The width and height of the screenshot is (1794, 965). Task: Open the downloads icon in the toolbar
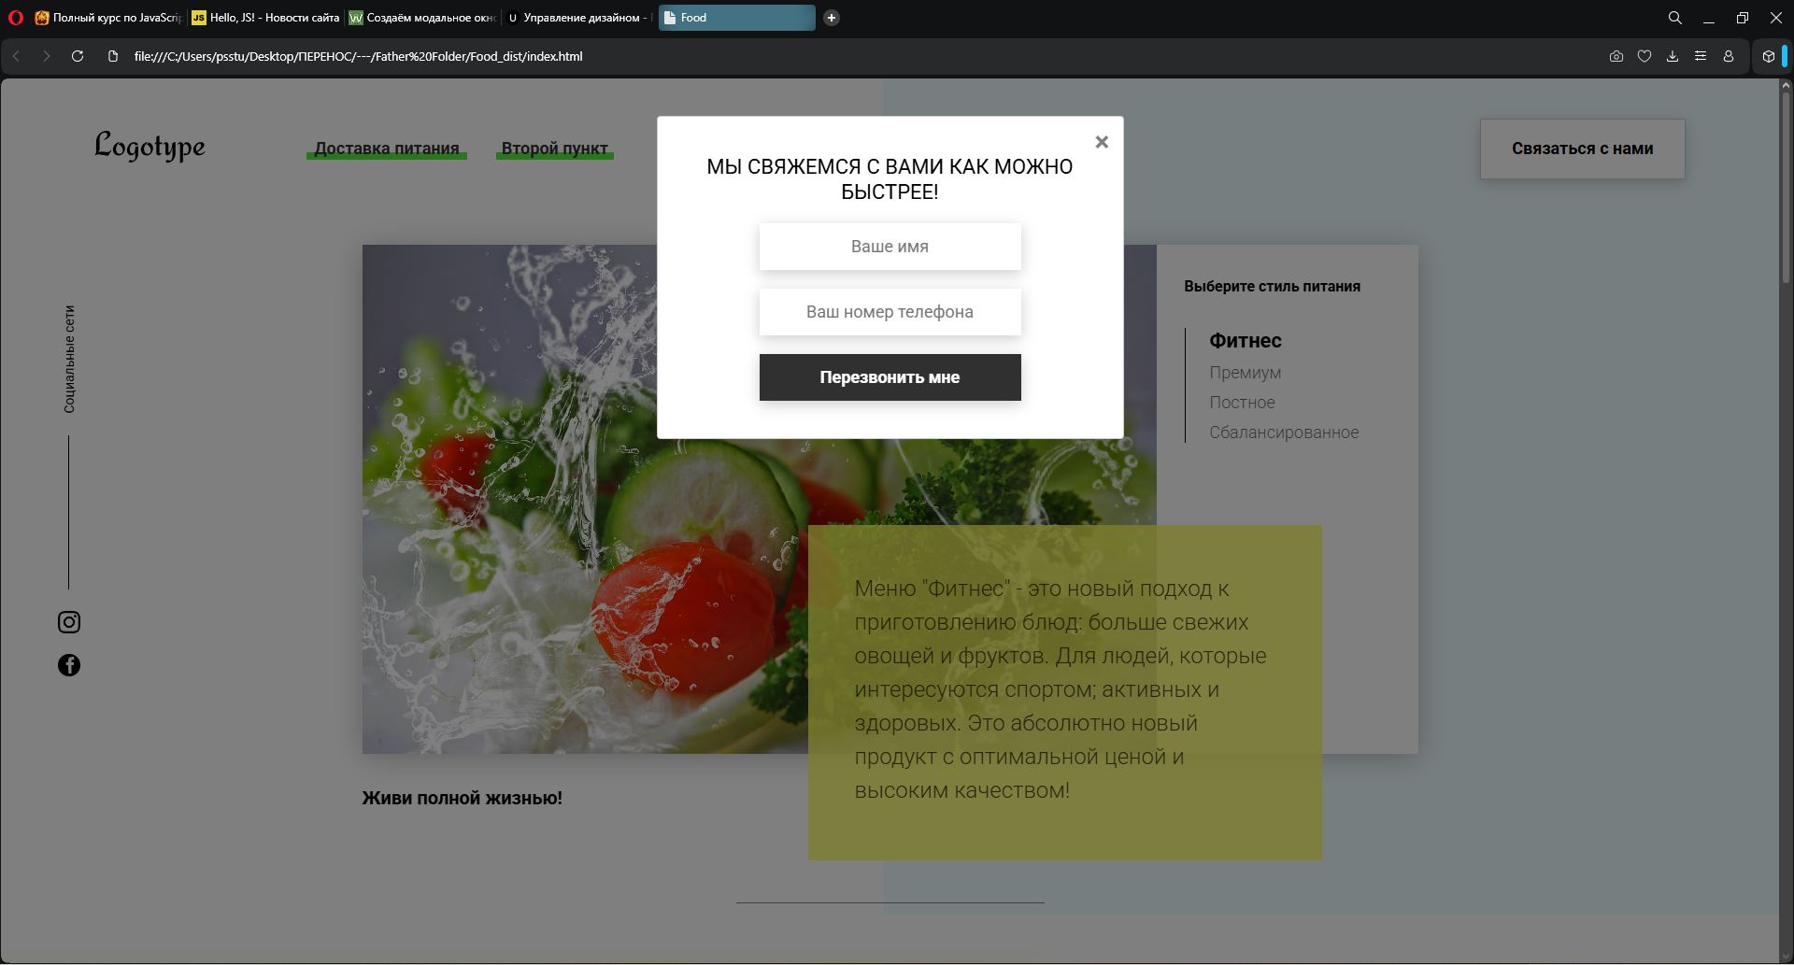(x=1673, y=56)
